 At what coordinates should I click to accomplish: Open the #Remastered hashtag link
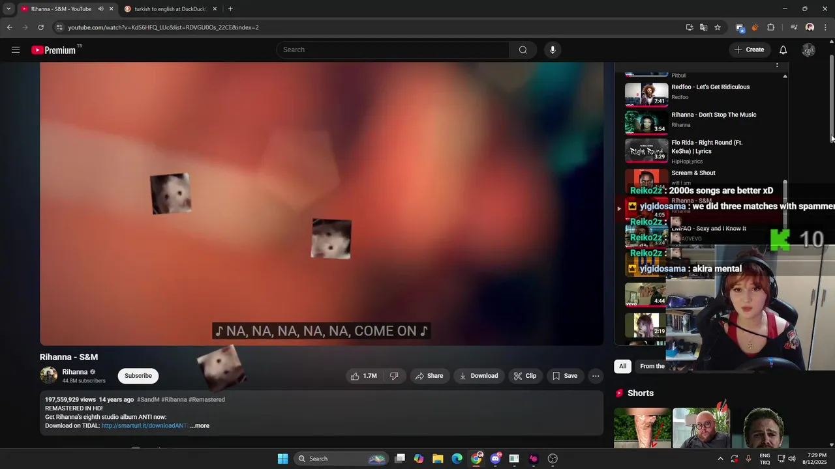click(207, 399)
